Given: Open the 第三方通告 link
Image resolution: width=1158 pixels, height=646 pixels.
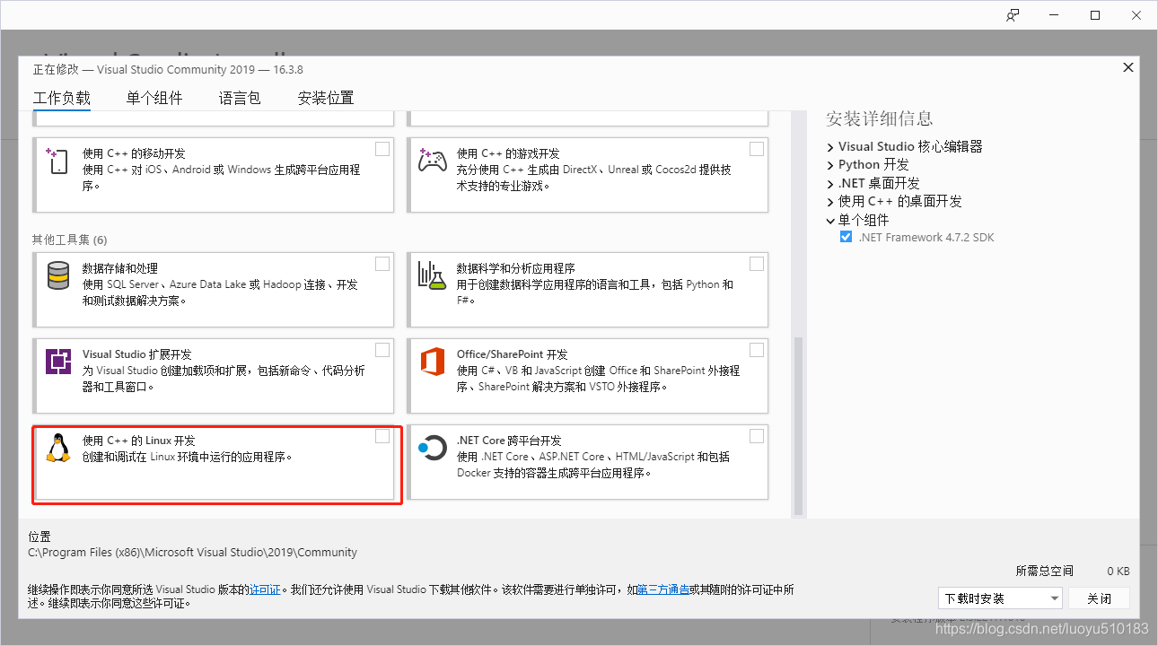Looking at the screenshot, I should tap(663, 589).
